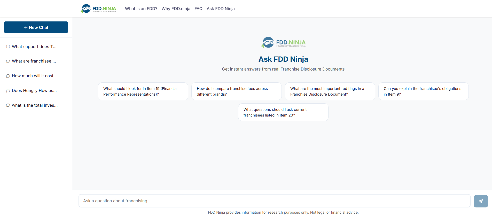Open 'Ask FDD Ninja' nav link

(221, 9)
